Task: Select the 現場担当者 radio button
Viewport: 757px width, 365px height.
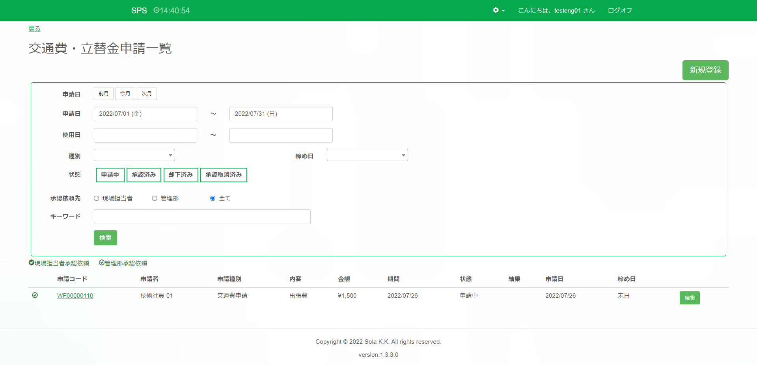Action: pyautogui.click(x=97, y=198)
